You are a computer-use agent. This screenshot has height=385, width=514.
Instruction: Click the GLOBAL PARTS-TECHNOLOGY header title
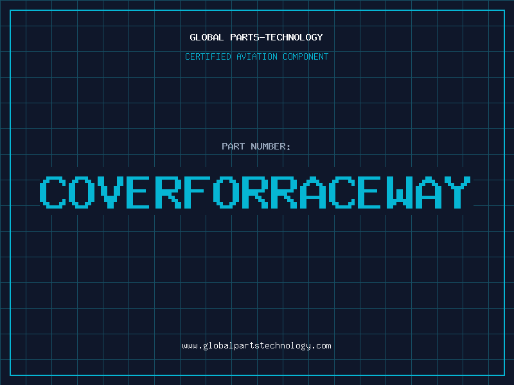pyautogui.click(x=256, y=37)
